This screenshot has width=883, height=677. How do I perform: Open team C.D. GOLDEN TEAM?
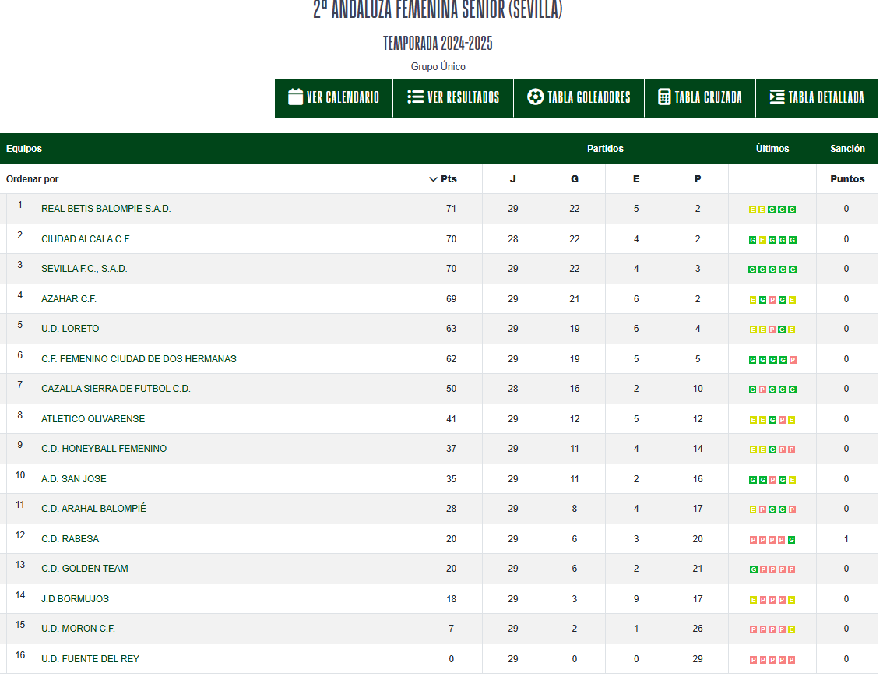pyautogui.click(x=84, y=569)
